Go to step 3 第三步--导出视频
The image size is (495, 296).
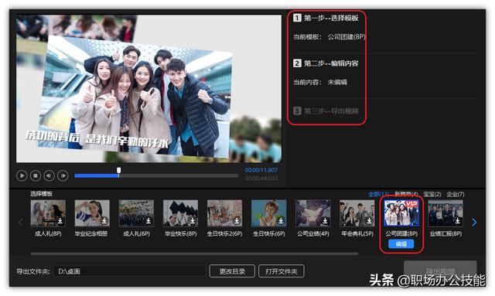[326, 111]
